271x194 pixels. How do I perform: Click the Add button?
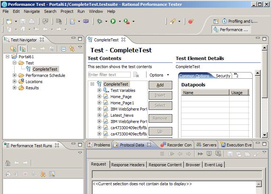160,85
